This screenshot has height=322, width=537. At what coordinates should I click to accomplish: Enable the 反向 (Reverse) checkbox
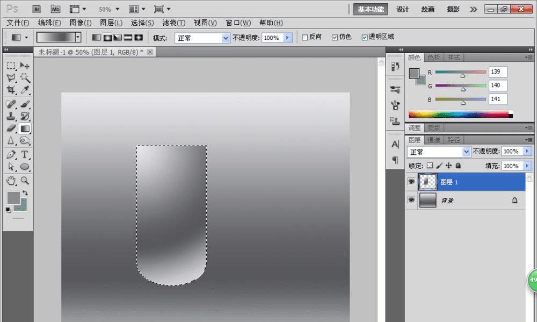pos(305,38)
